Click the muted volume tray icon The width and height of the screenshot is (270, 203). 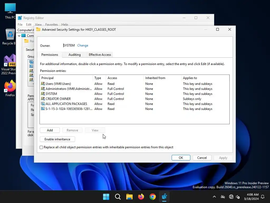(238, 197)
